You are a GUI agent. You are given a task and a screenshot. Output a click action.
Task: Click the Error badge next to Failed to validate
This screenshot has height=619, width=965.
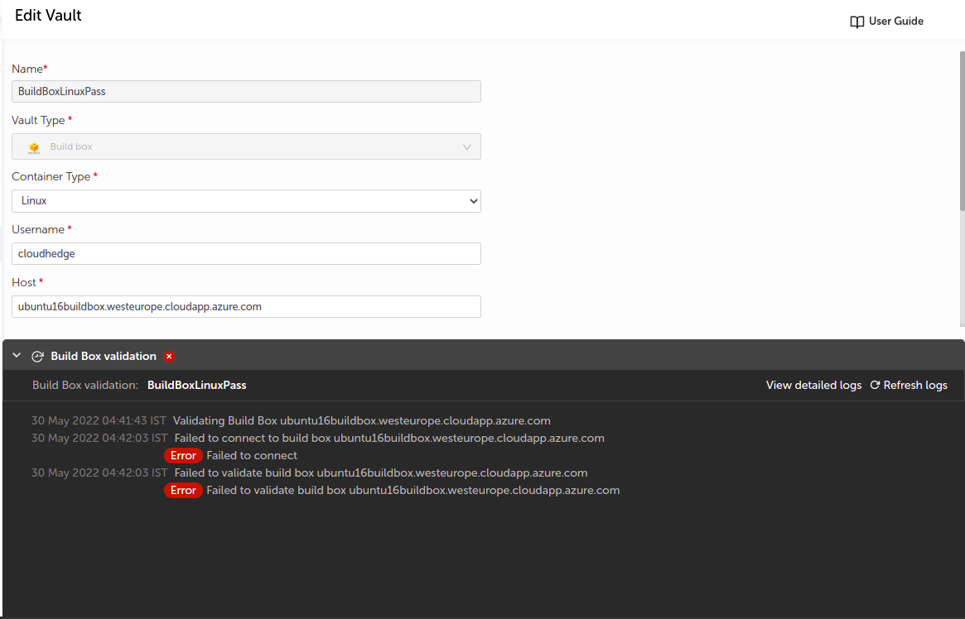[x=183, y=491]
